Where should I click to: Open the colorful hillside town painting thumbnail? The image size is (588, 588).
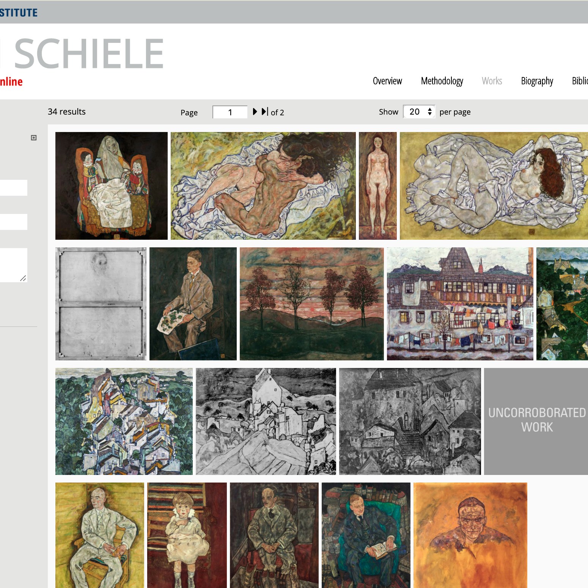pos(124,421)
